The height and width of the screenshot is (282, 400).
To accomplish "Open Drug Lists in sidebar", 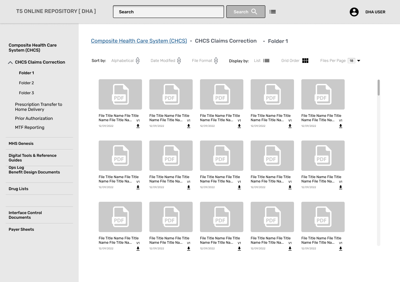I will pos(18,189).
